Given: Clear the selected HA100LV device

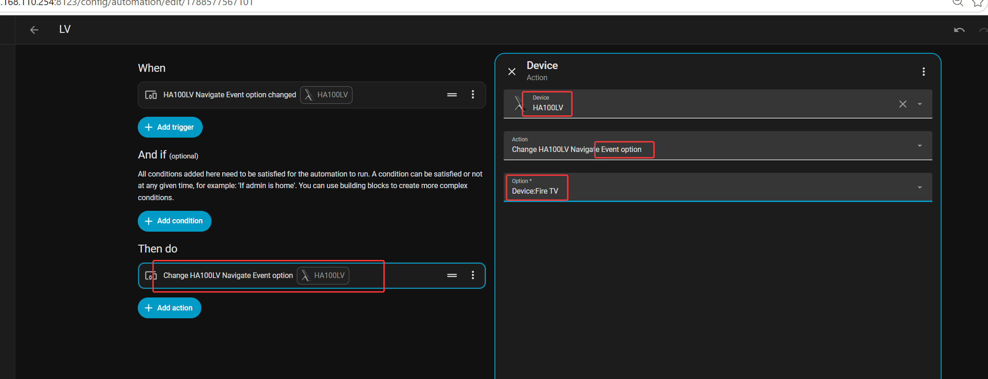Looking at the screenshot, I should coord(903,104).
